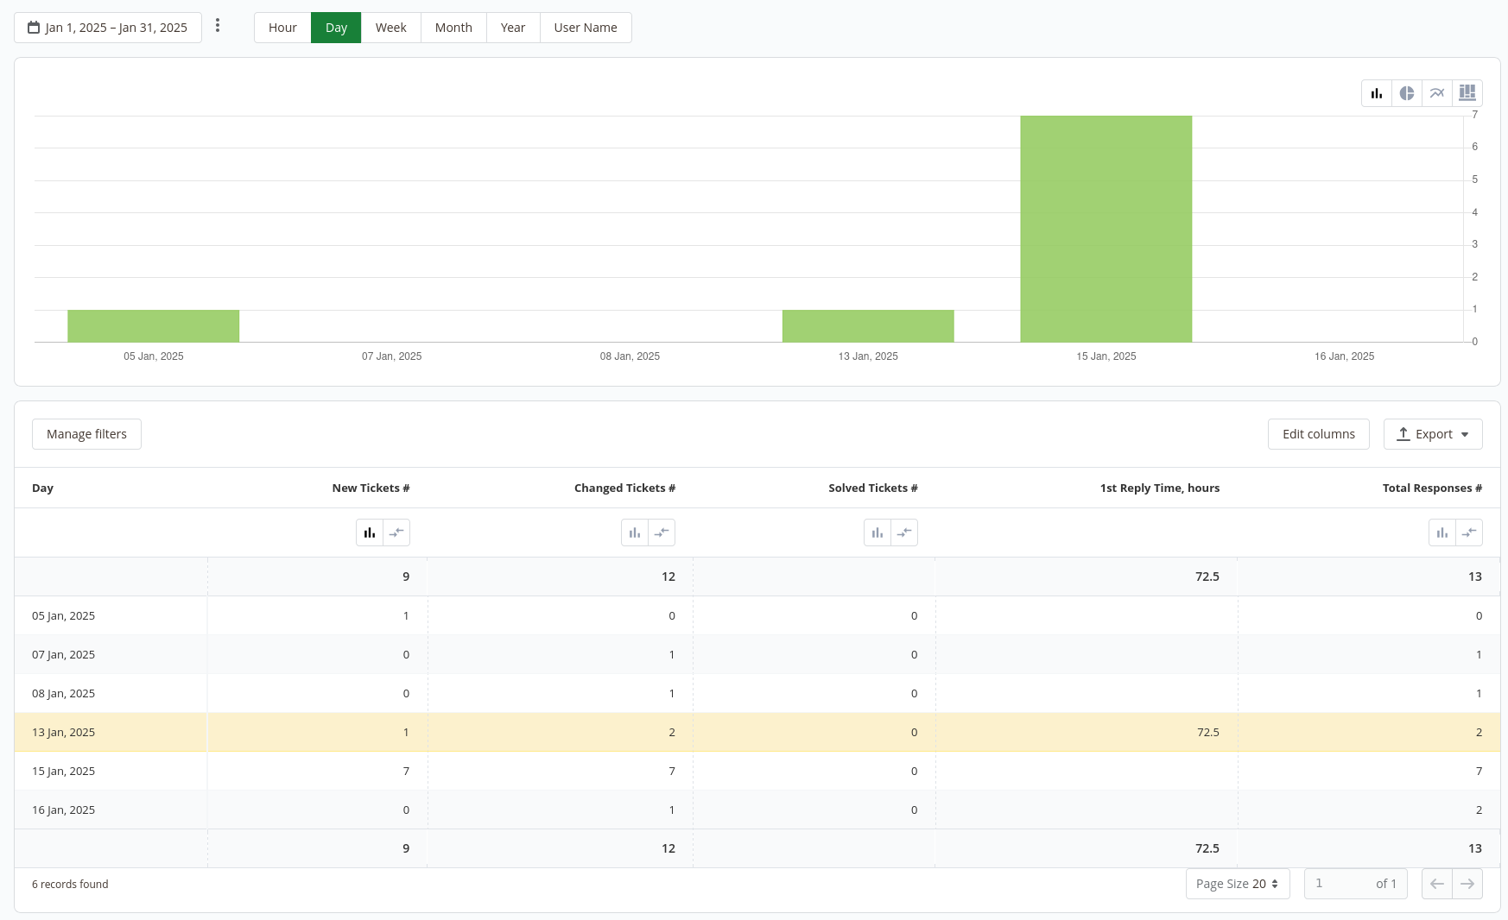Toggle chart display for Total Responses column

(x=1442, y=532)
